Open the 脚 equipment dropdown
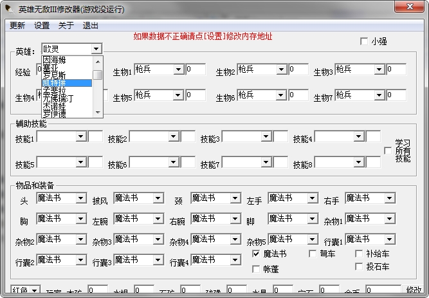This screenshot has height=298, width=429. 313,219
